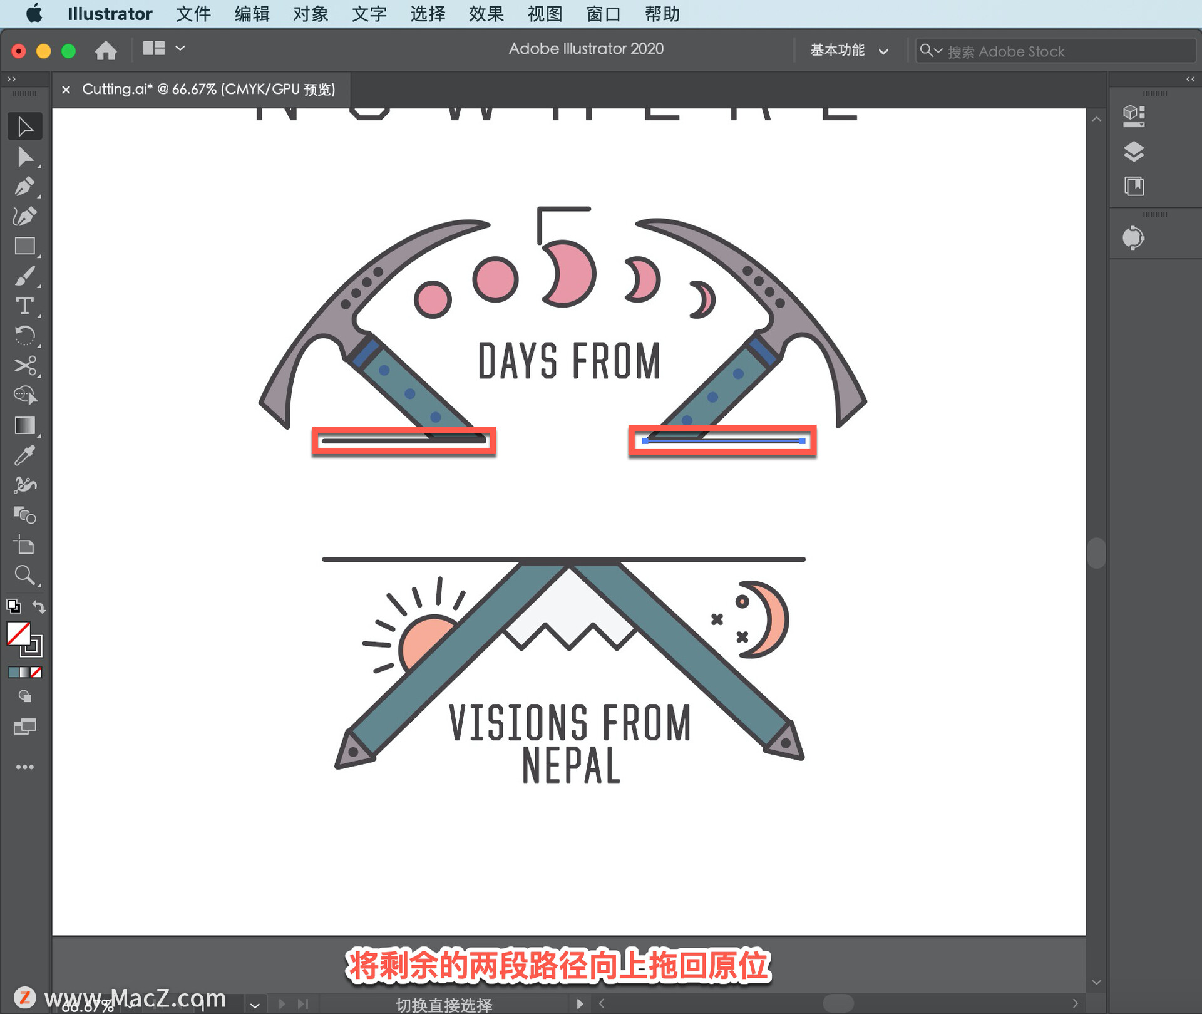Pick the Type tool
The image size is (1202, 1014).
tap(25, 306)
